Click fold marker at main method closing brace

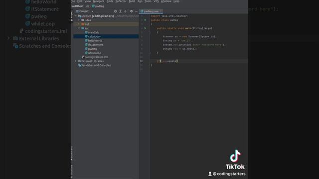[x=150, y=53]
